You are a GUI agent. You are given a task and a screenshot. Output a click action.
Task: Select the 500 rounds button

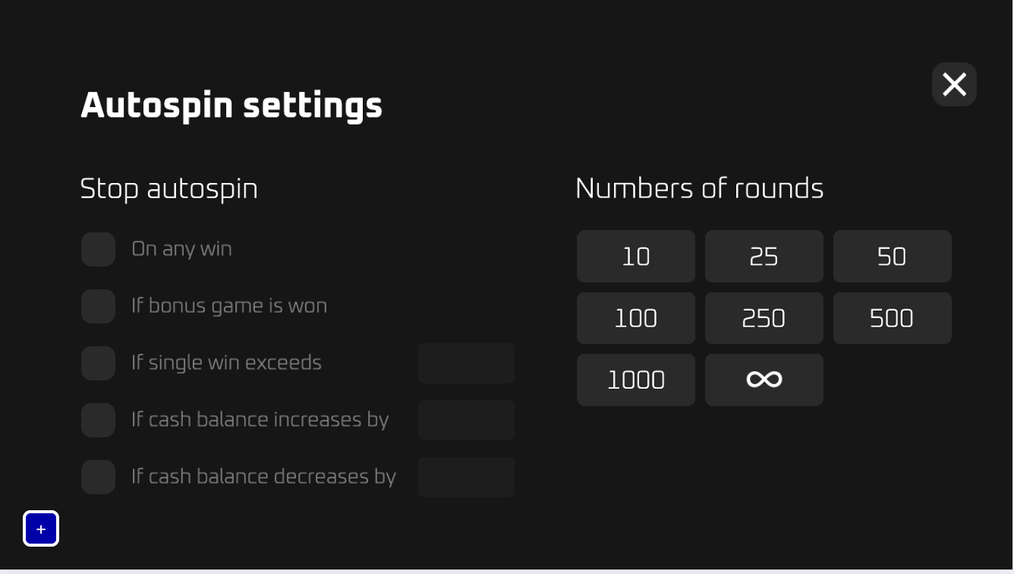point(892,318)
